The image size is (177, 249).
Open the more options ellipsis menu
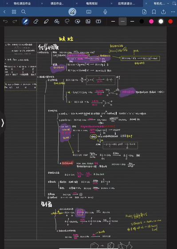[173, 12]
